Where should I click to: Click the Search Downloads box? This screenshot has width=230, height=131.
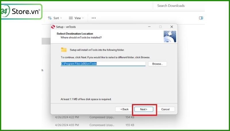point(179,6)
